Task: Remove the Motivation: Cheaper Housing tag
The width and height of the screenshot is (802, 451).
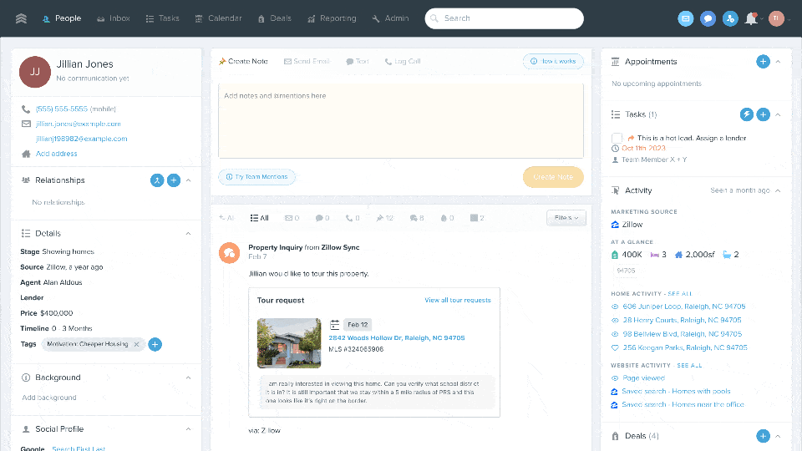Action: tap(137, 344)
